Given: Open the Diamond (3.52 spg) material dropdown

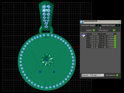Looking at the screenshot, I should click(103, 75).
